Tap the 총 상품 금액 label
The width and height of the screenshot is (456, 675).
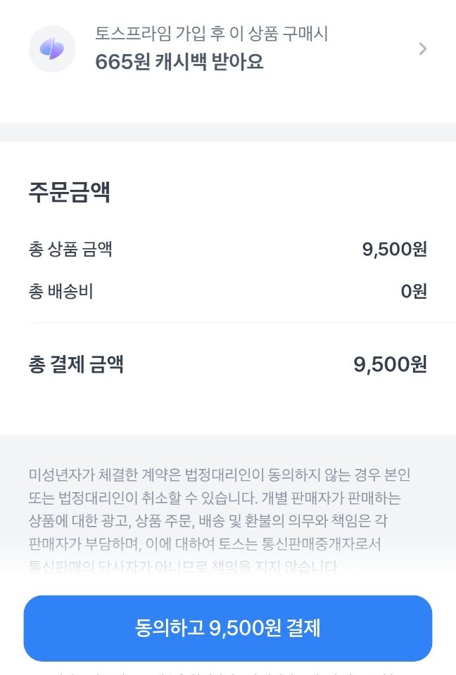70,249
